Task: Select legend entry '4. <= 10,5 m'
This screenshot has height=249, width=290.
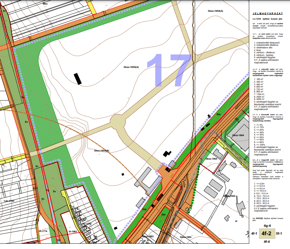Action: click(x=261, y=191)
